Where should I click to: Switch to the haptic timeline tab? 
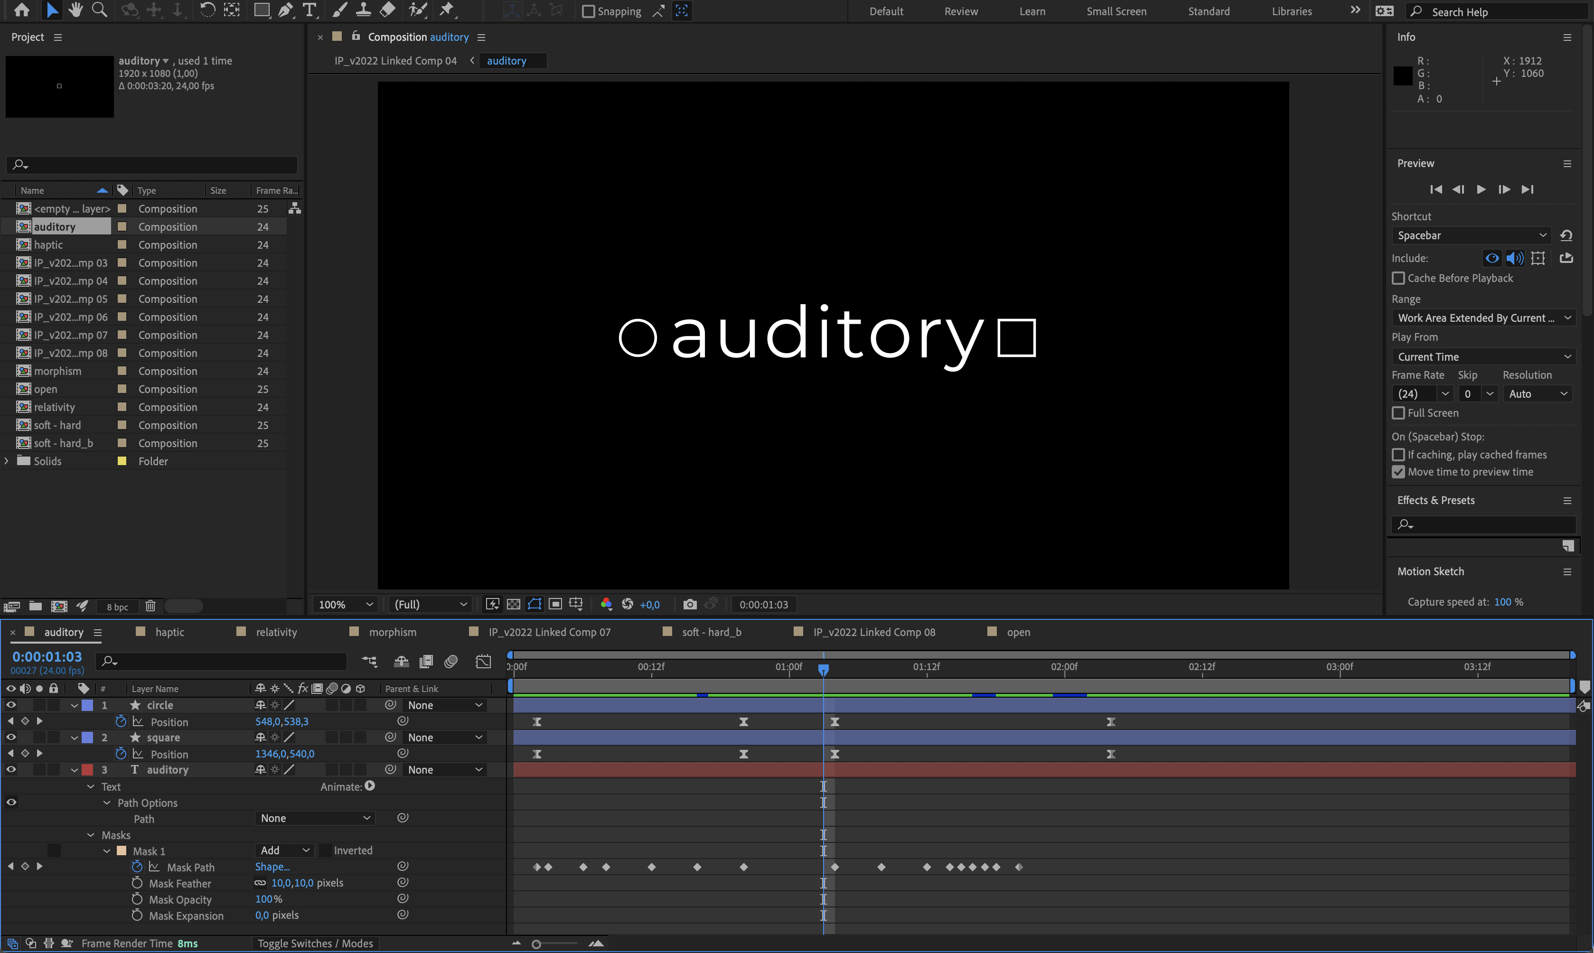click(x=169, y=632)
